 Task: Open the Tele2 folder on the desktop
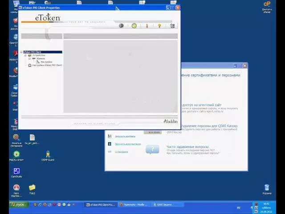click(32, 189)
